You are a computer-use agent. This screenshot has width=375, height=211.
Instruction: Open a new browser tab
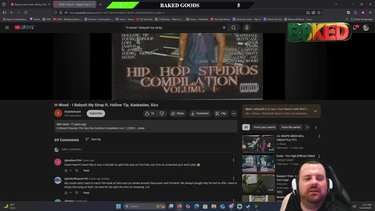(x=100, y=4)
